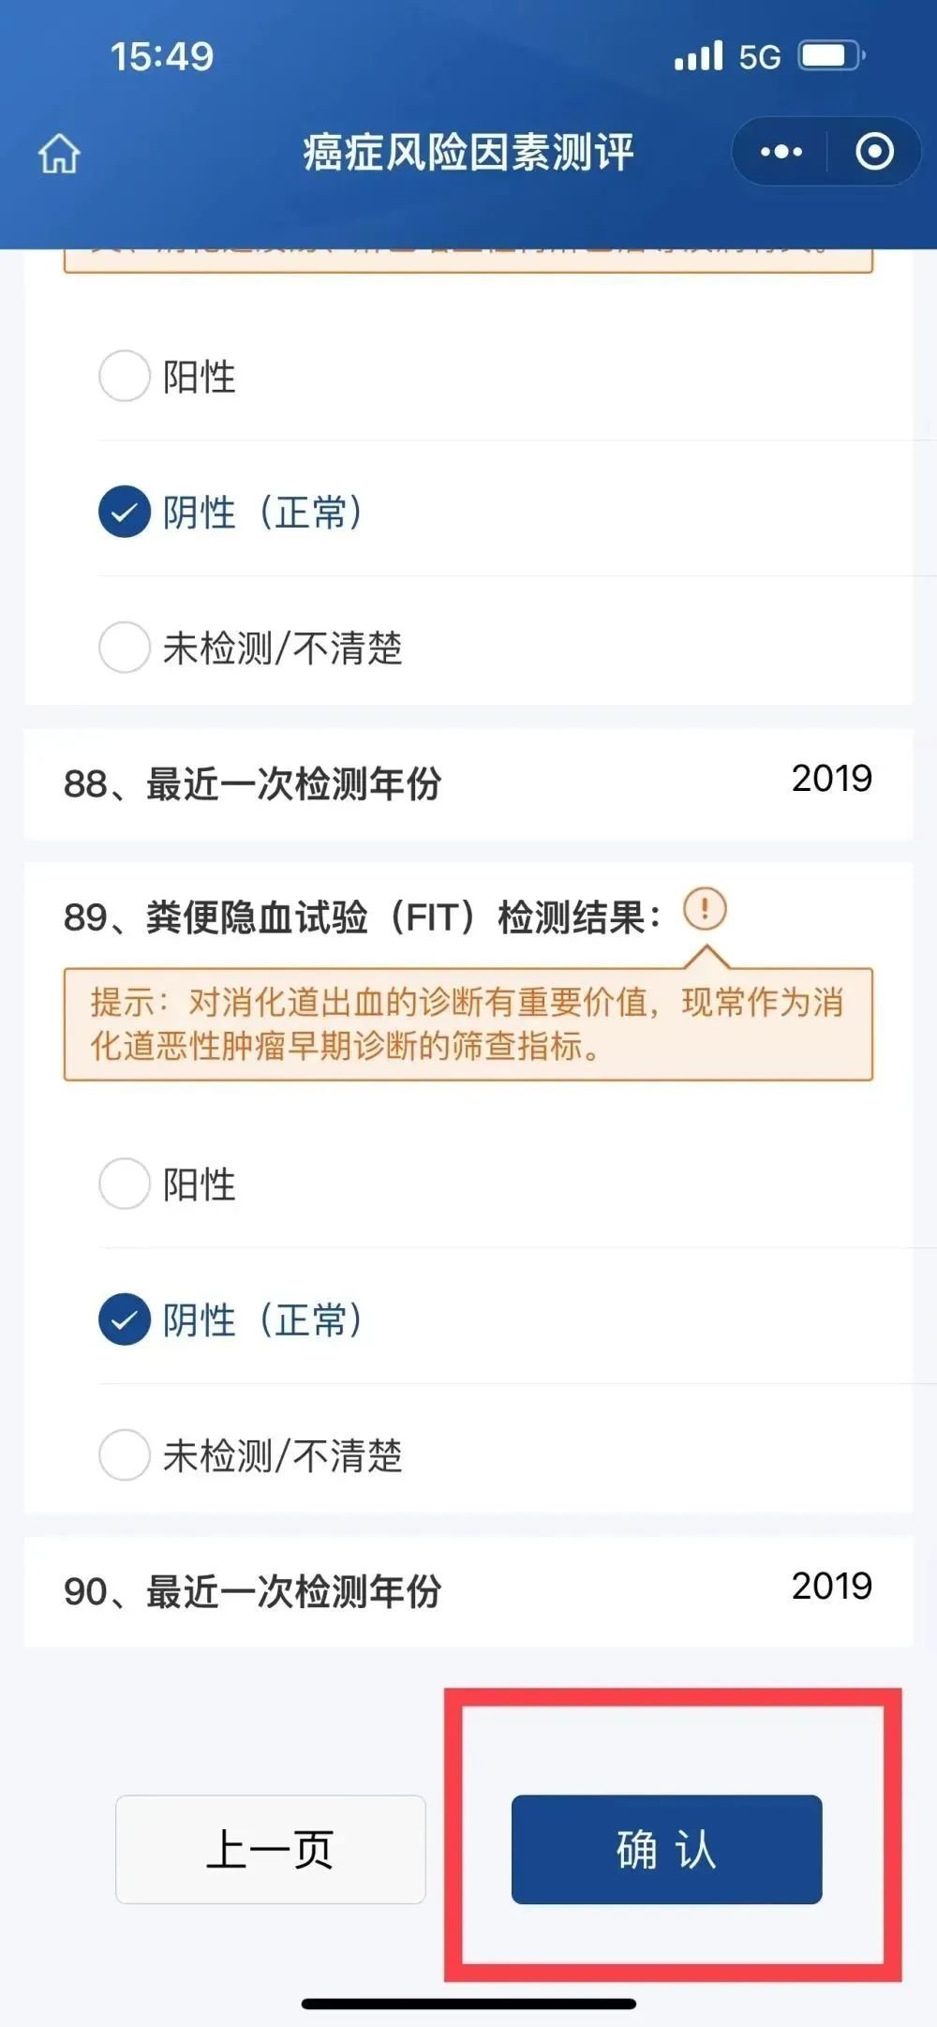Open year picker for question 88

tap(830, 779)
